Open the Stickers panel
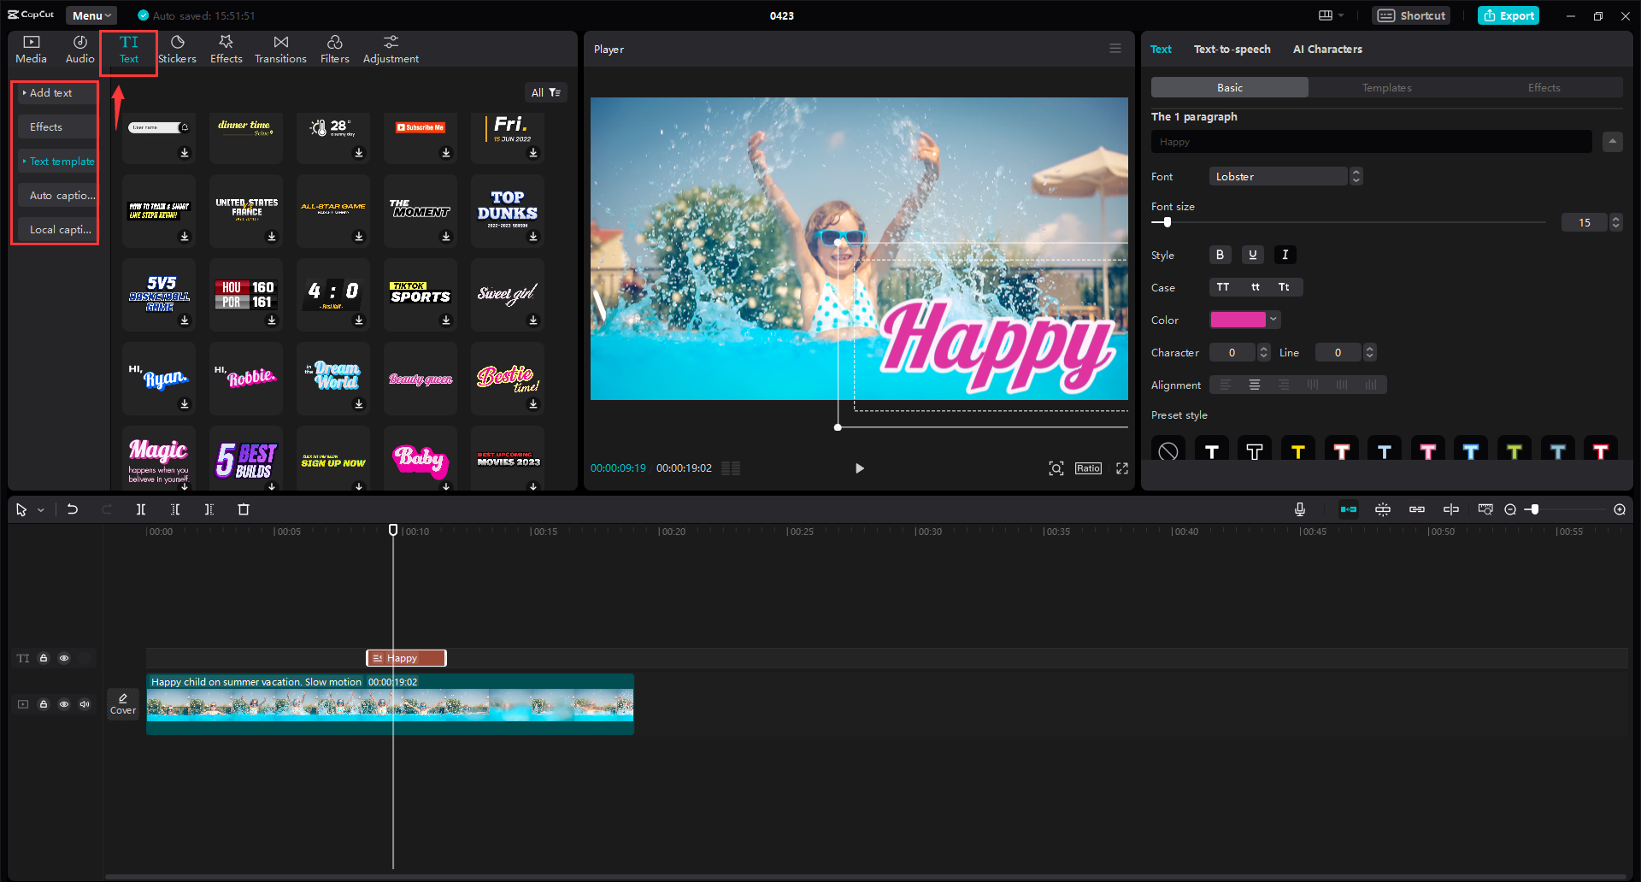The width and height of the screenshot is (1641, 882). (x=177, y=50)
